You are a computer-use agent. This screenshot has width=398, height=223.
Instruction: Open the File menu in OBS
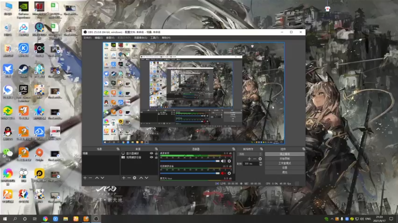click(88, 38)
